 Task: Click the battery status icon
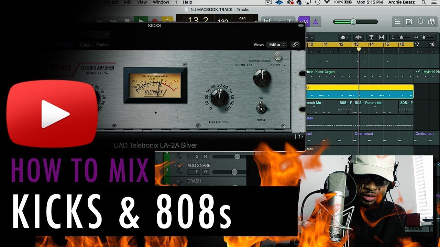click(x=349, y=2)
